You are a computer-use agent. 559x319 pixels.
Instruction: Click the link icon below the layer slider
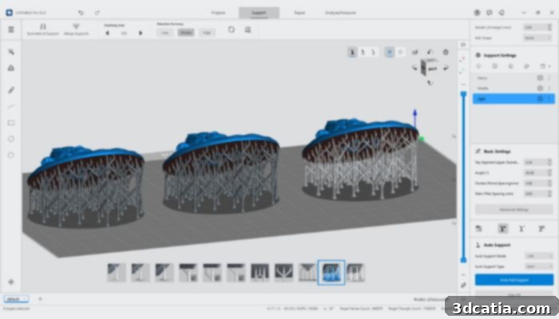tap(463, 285)
